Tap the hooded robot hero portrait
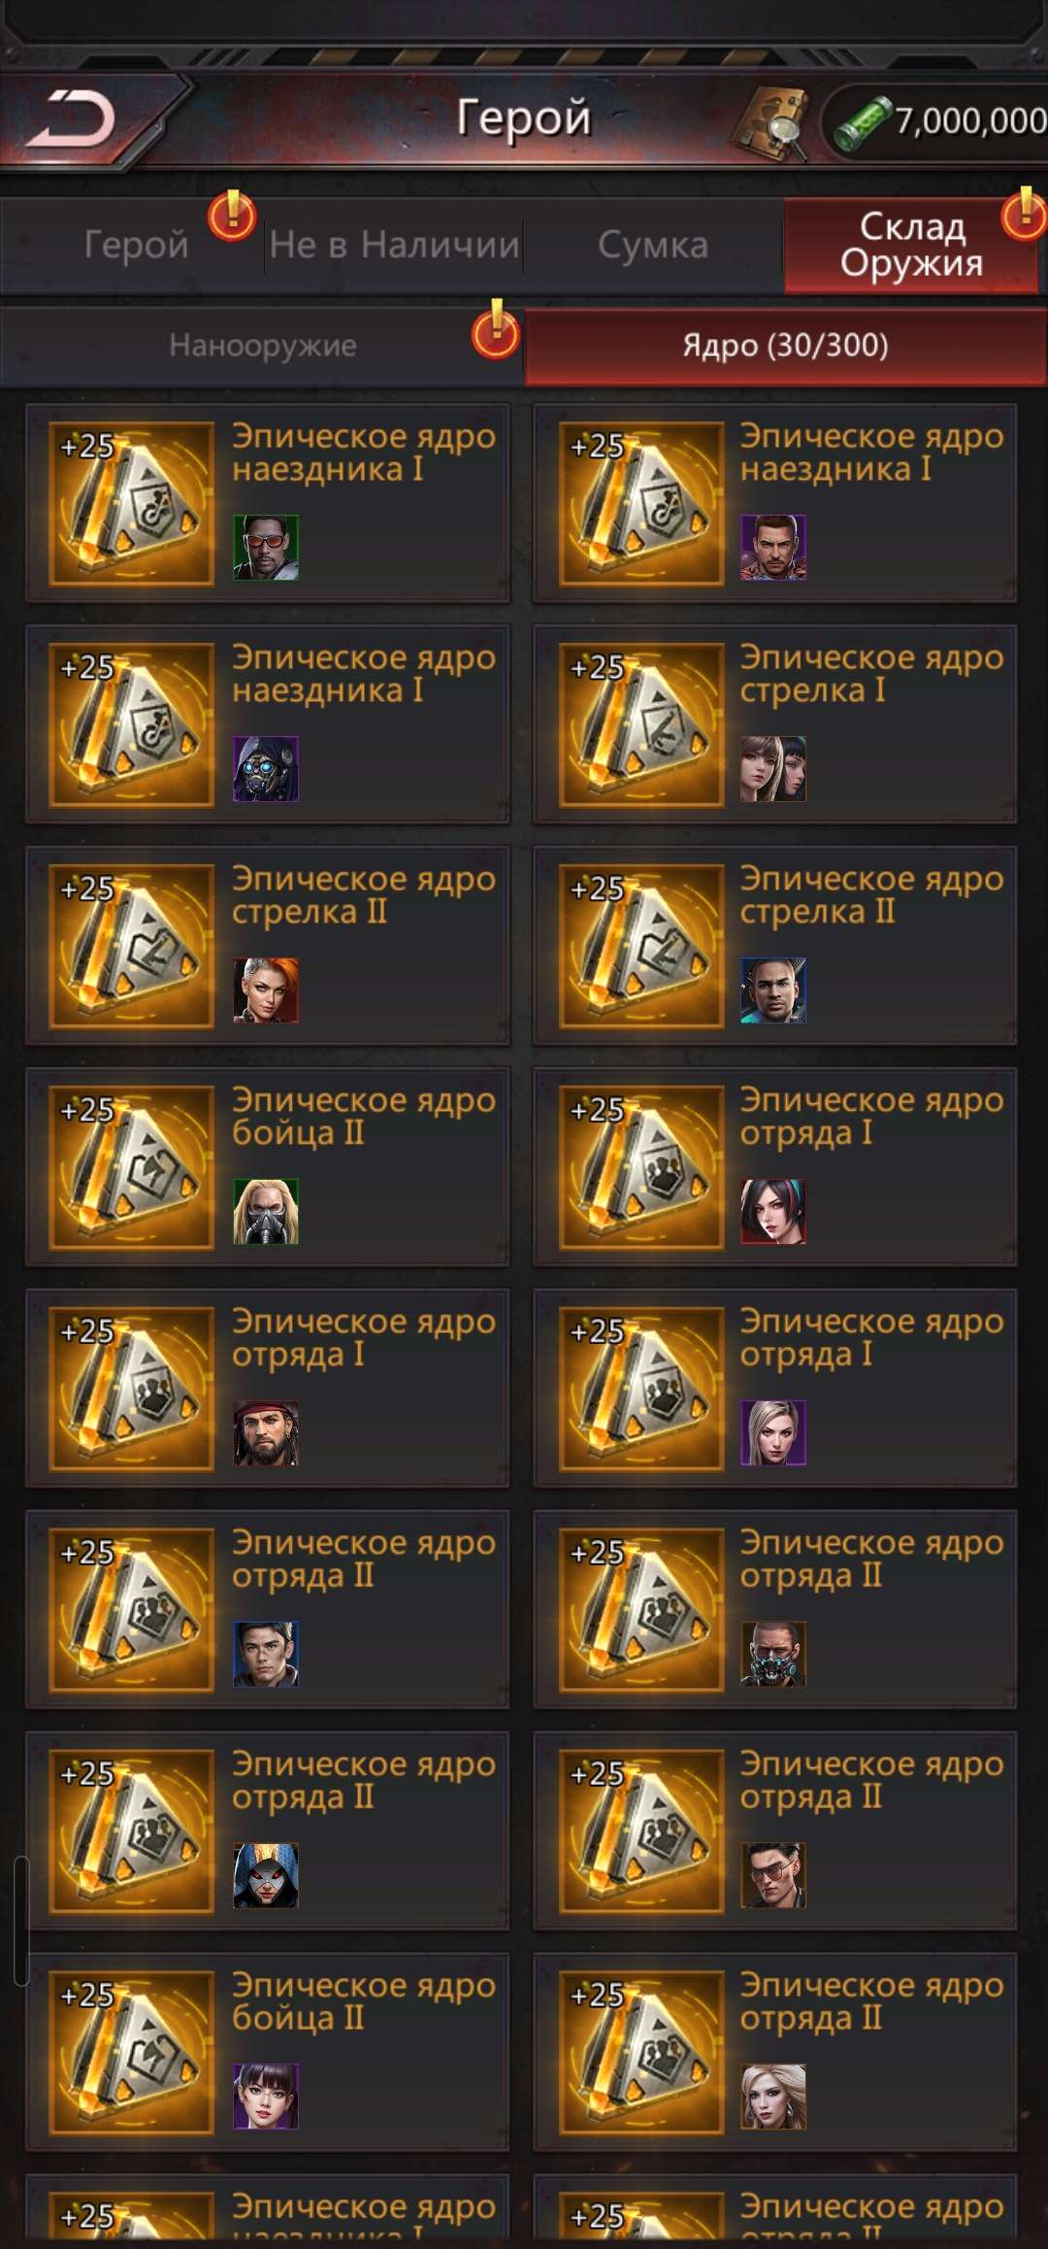The width and height of the screenshot is (1048, 2249). click(x=266, y=769)
